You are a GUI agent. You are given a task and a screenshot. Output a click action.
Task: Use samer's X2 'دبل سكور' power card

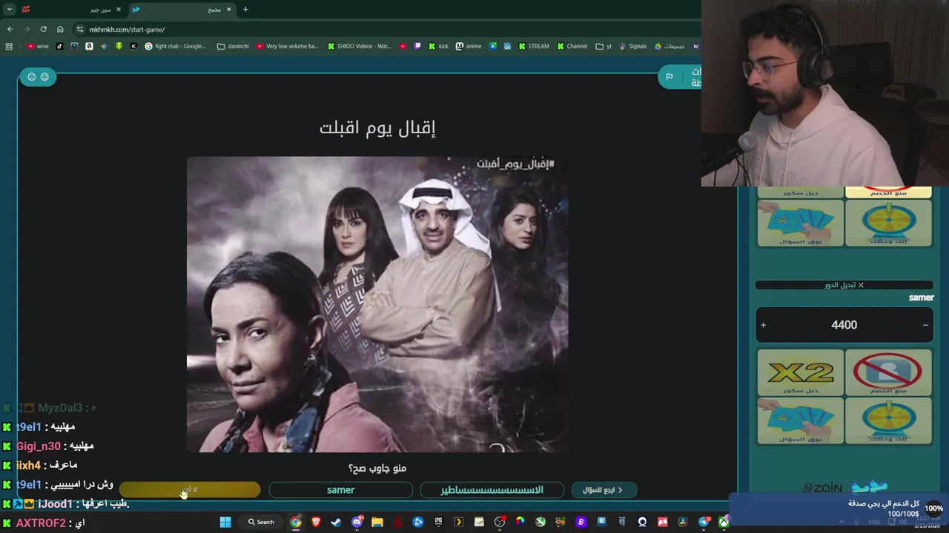801,372
